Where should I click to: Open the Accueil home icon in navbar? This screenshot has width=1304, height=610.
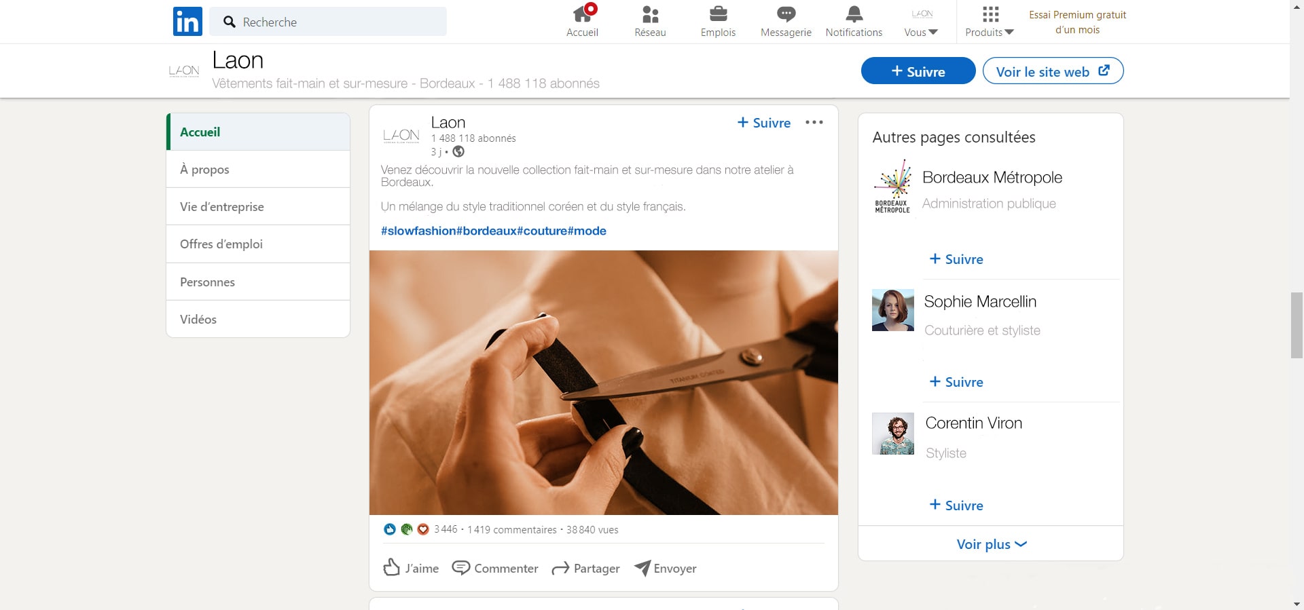coord(582,14)
